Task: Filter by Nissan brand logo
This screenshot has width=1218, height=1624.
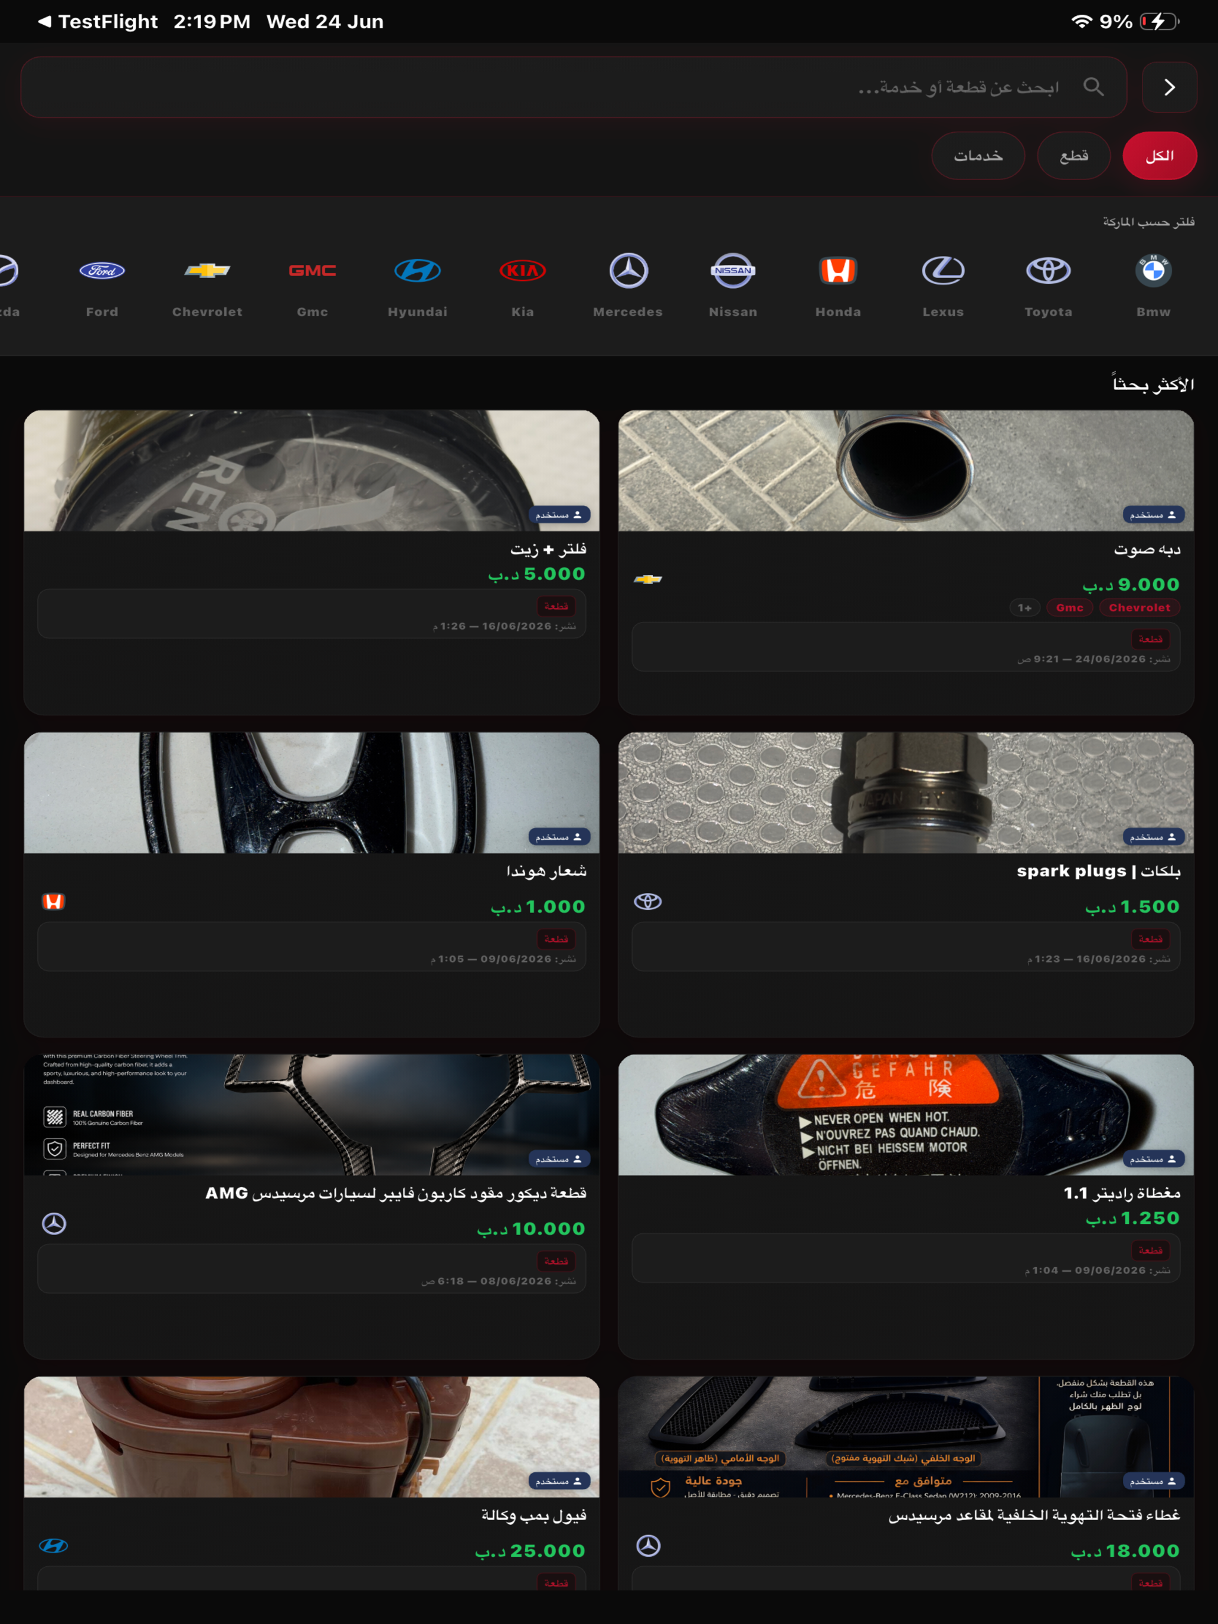Action: point(733,271)
